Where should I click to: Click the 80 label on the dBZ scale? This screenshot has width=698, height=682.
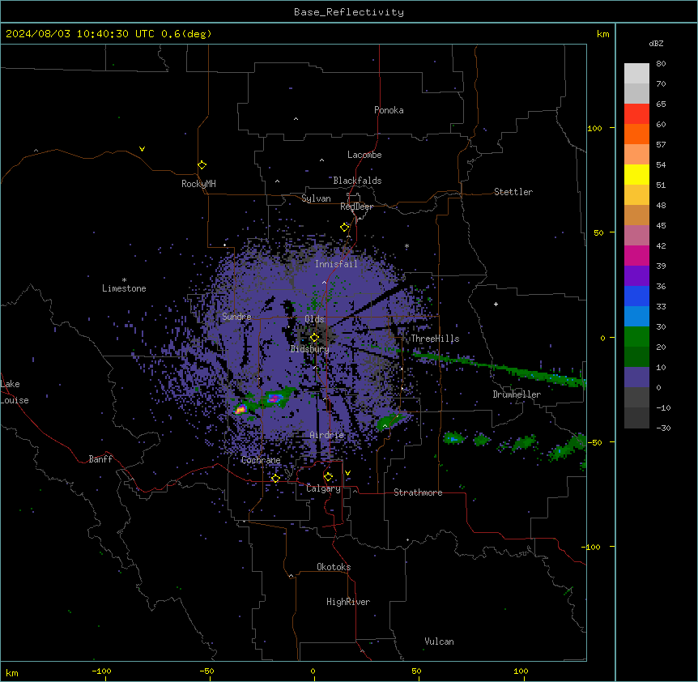coord(661,64)
